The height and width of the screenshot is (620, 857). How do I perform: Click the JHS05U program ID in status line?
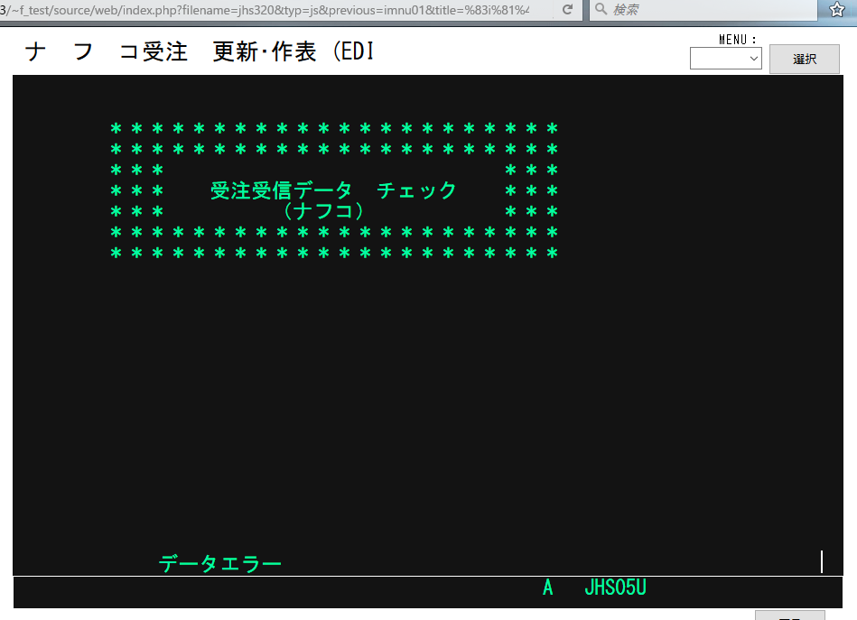[615, 588]
